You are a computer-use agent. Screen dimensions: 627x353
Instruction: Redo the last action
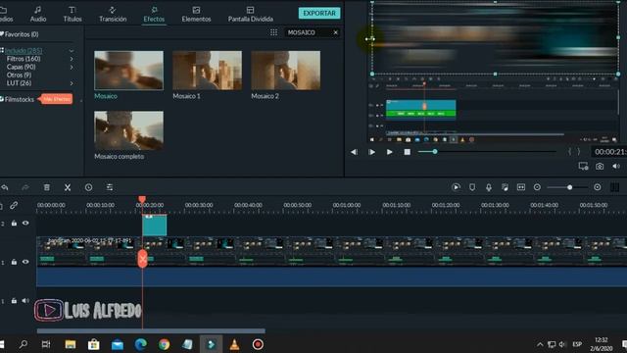25,187
